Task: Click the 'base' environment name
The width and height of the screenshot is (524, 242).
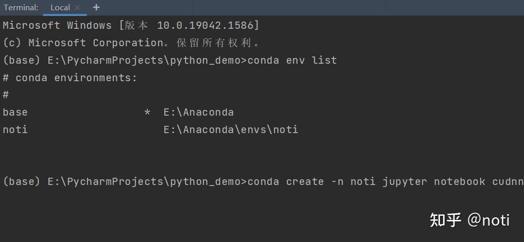Action: pyautogui.click(x=15, y=113)
